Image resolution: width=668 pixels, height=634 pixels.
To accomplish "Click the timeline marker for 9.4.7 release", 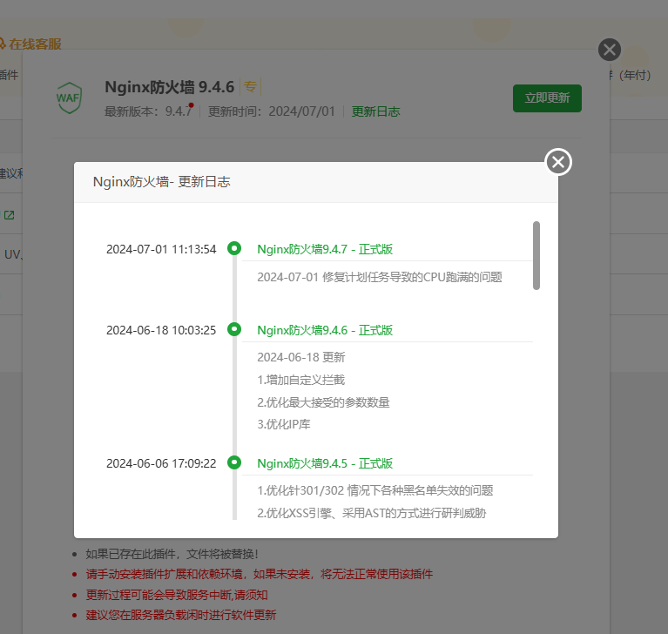I will coord(234,248).
